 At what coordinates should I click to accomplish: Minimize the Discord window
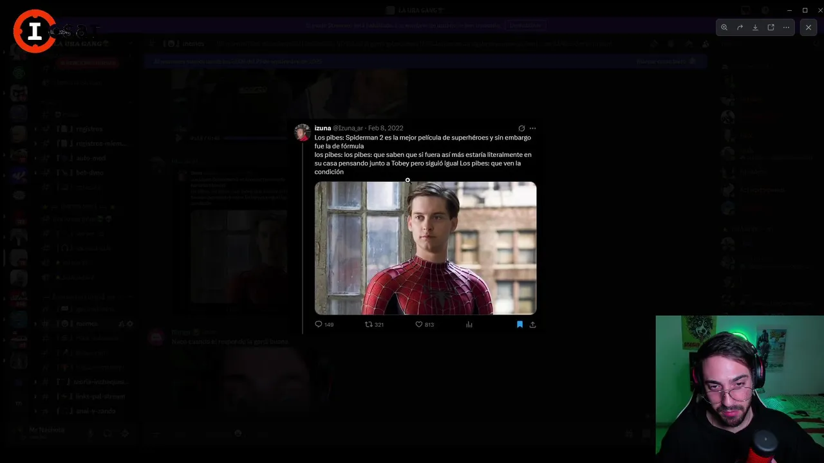coord(789,10)
